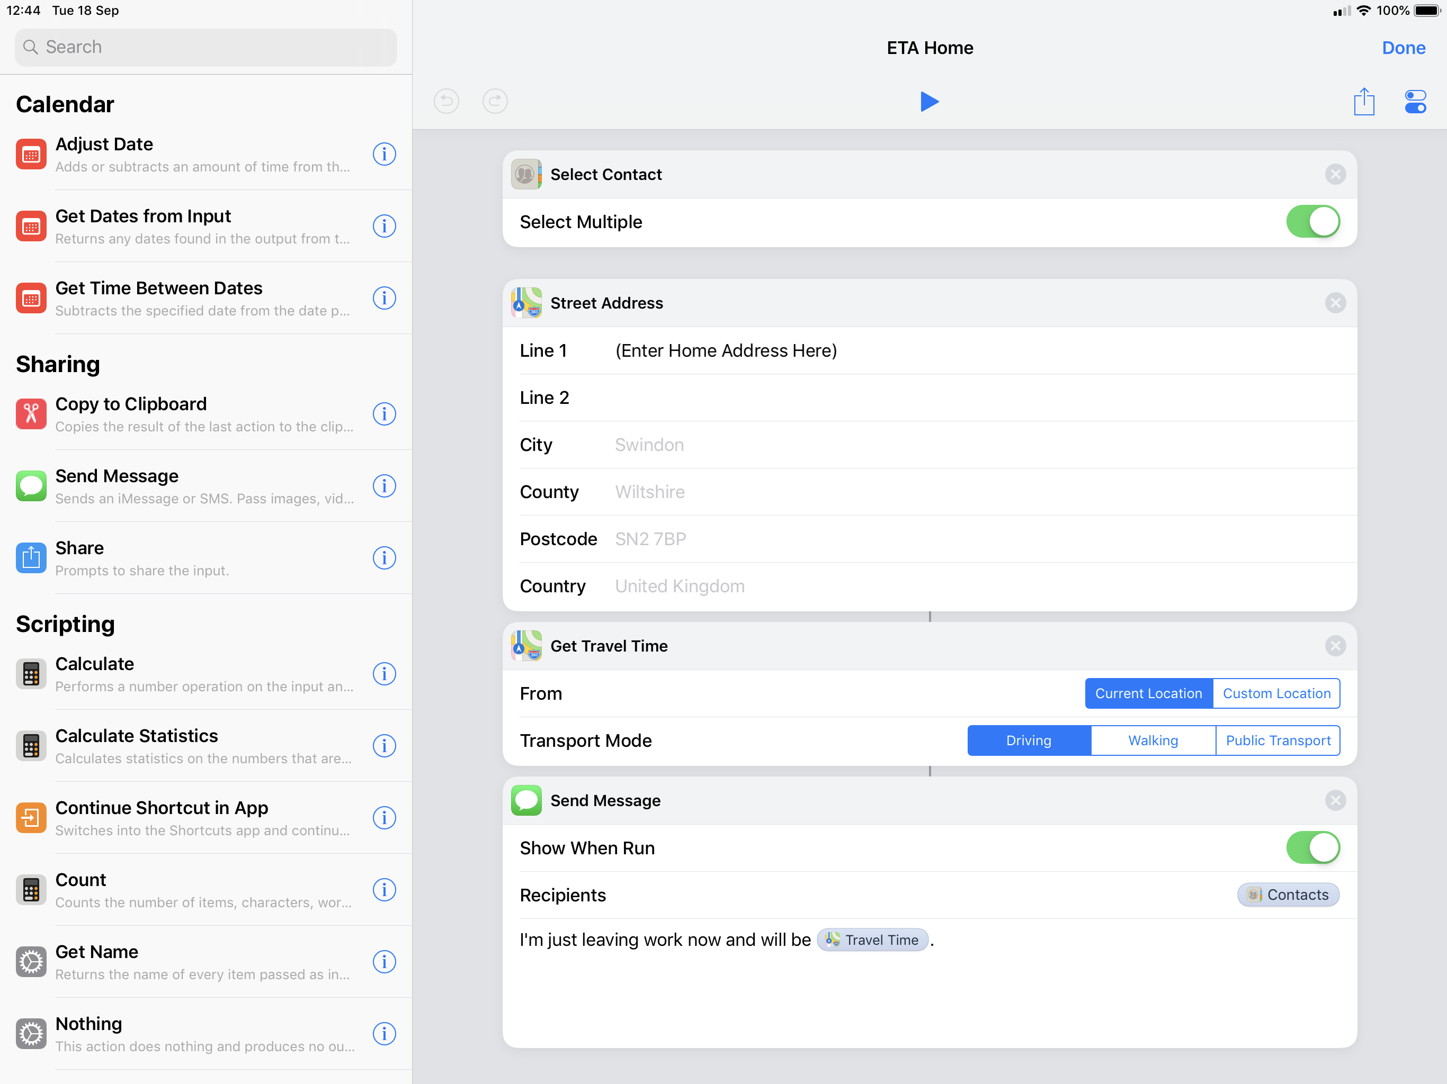The width and height of the screenshot is (1447, 1084).
Task: Show info for Get Name action
Action: 384,962
